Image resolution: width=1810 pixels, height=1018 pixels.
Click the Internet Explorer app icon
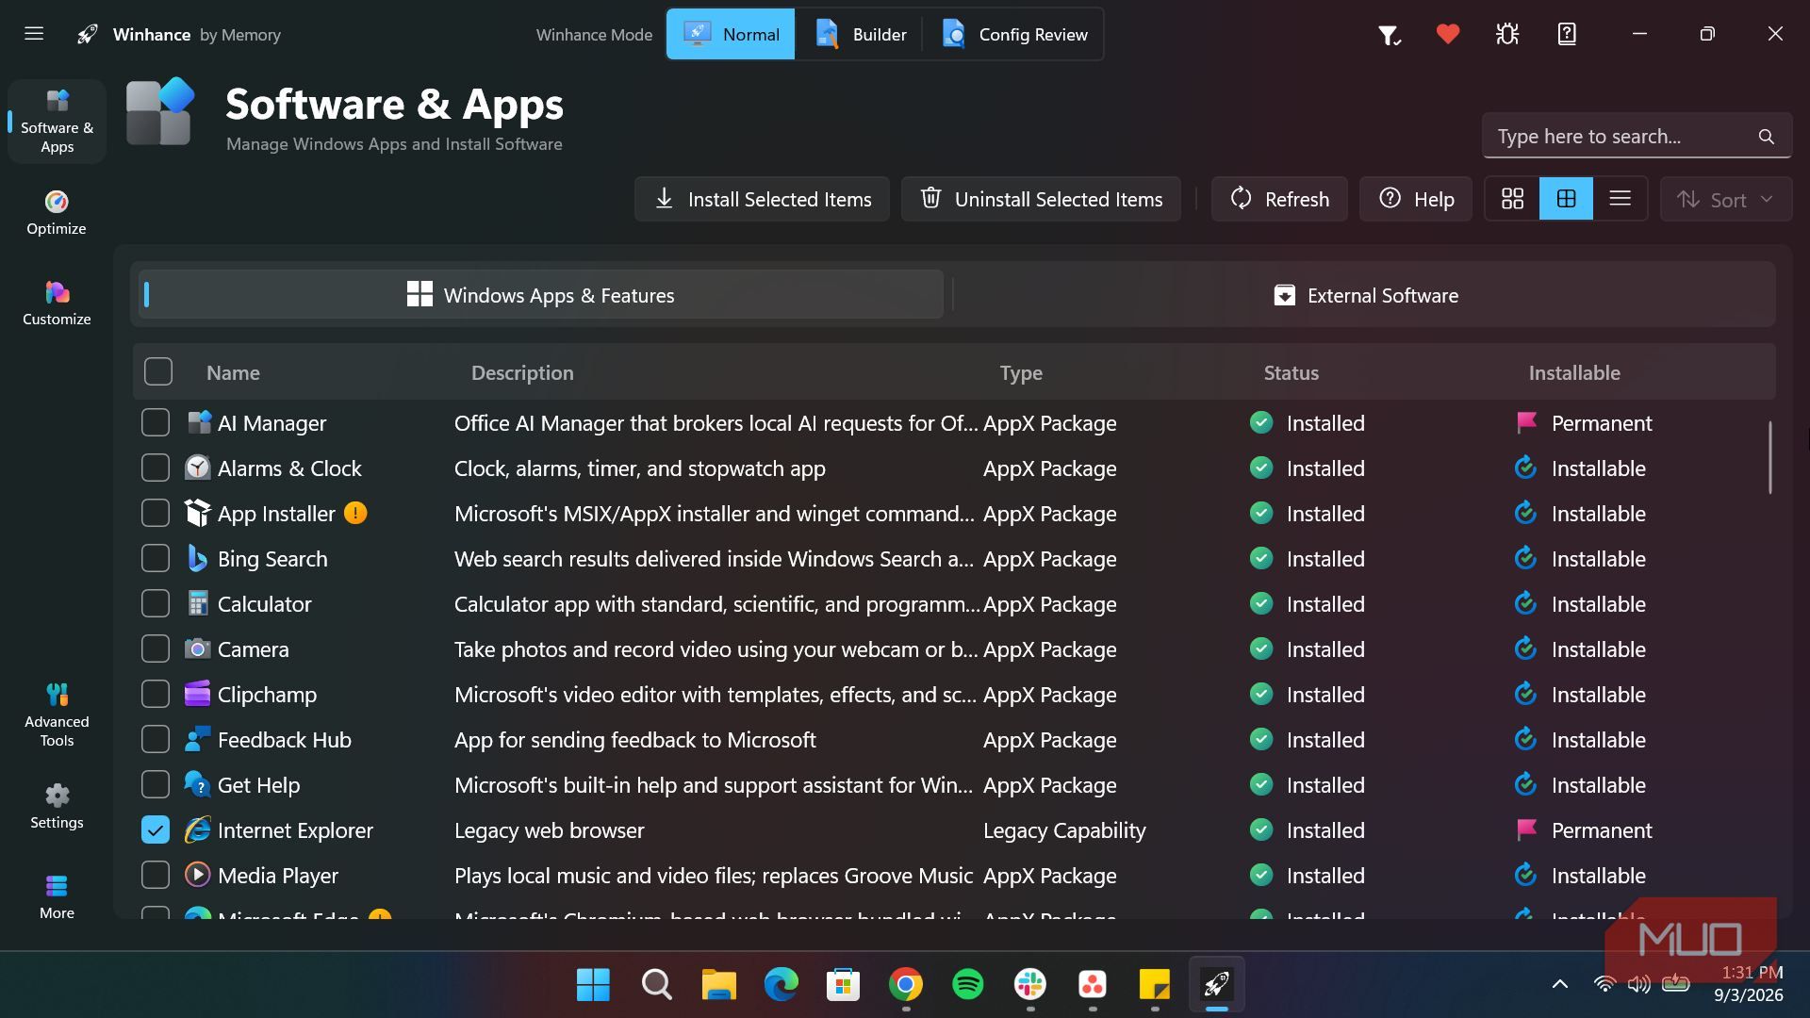[197, 829]
